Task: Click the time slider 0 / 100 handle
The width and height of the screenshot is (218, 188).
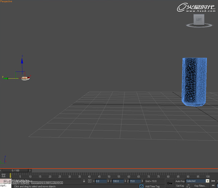Action: pos(15,170)
